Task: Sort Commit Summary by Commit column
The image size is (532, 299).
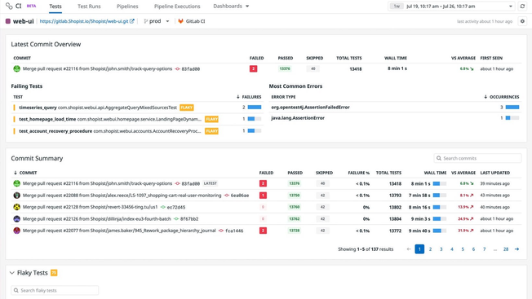Action: (25, 173)
